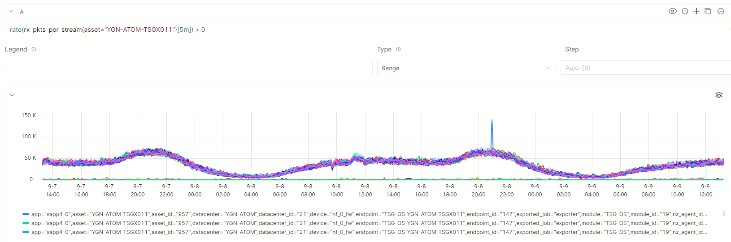Remove query A with the minus circle icon
The height and width of the screenshot is (242, 731).
click(721, 11)
